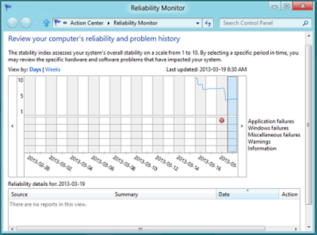Click in the Search Control Panel field
Viewport: 317px width, 235px height.
click(x=260, y=23)
